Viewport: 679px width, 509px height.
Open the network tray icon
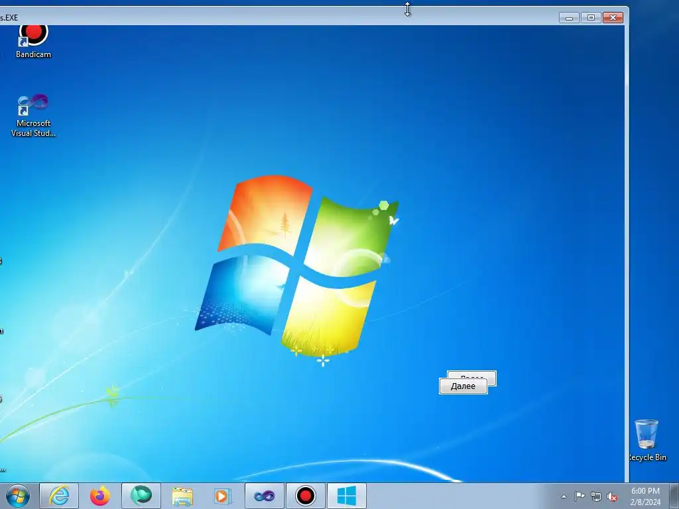coord(596,496)
